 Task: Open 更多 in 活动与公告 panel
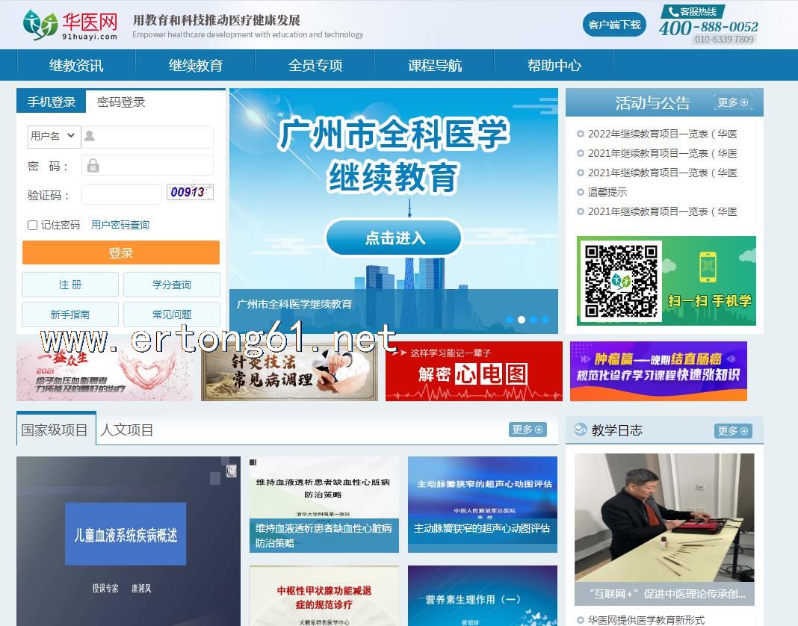coord(732,102)
